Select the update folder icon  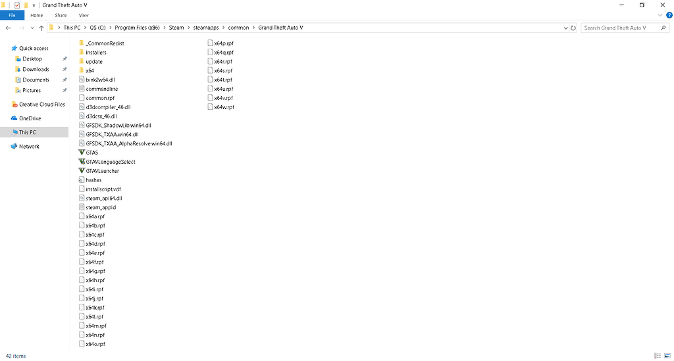click(81, 61)
